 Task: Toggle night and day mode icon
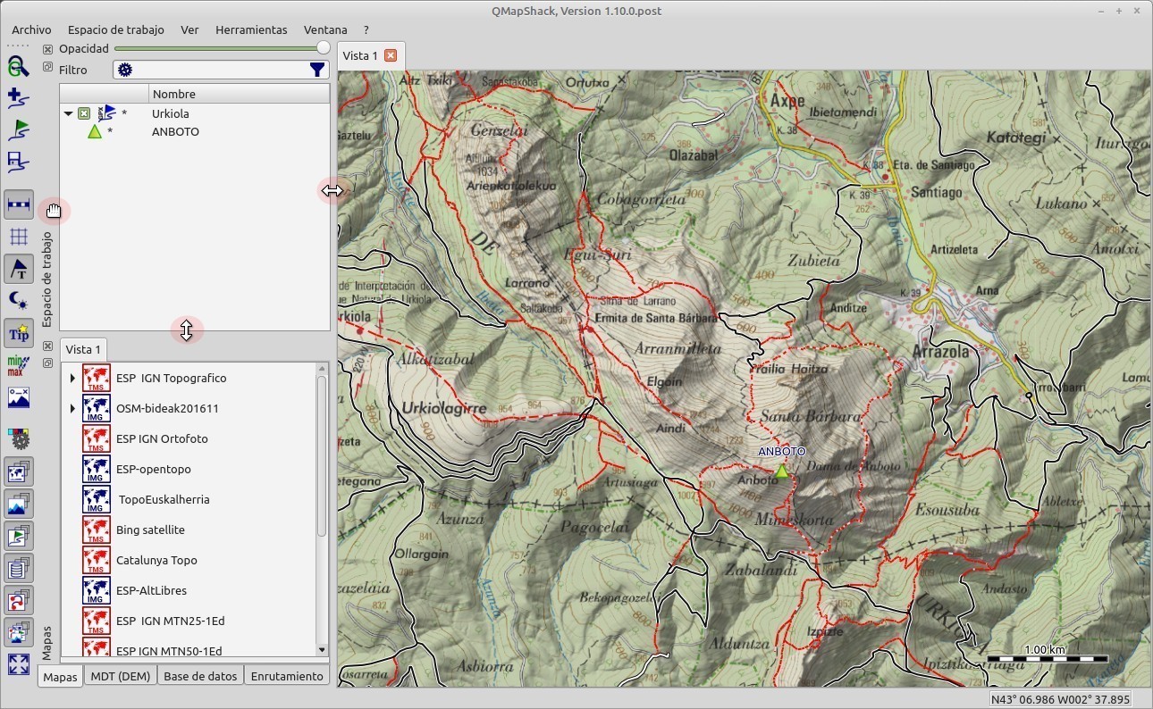tap(19, 301)
